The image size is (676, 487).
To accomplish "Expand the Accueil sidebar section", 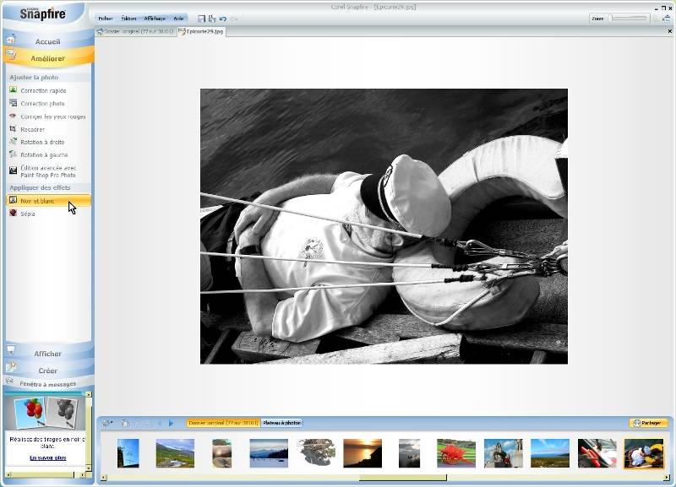I will [x=47, y=41].
